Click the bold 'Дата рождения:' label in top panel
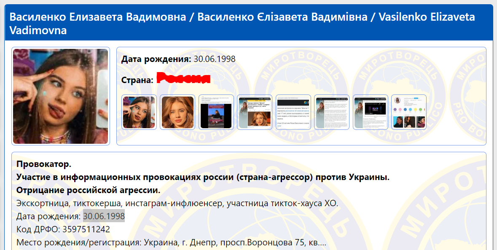 coord(156,59)
